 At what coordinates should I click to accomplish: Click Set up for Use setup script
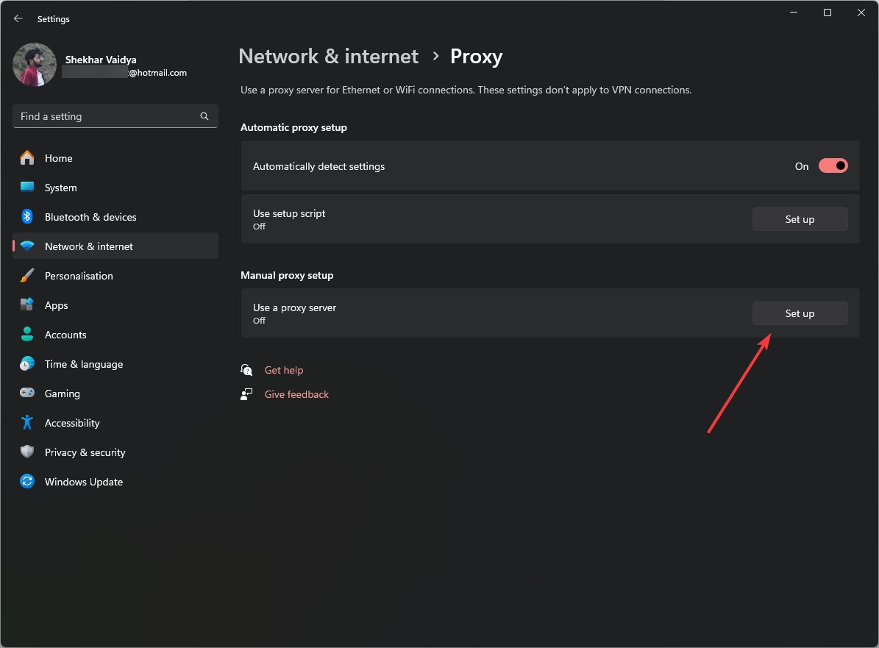pos(800,219)
